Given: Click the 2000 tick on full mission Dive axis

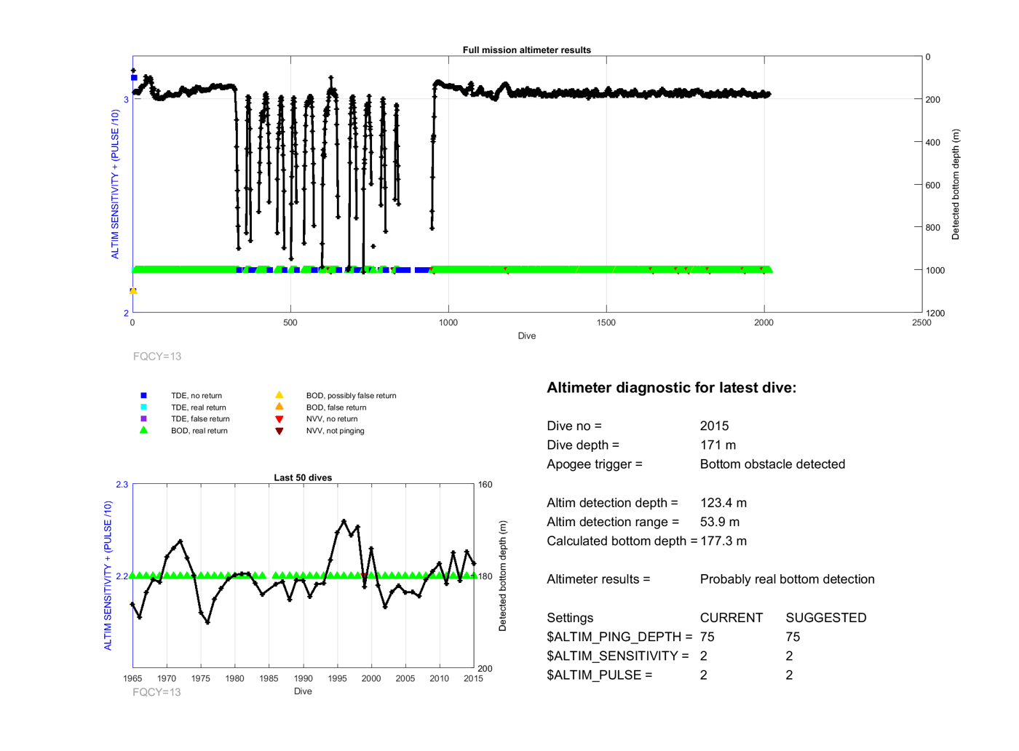Looking at the screenshot, I should coord(764,322).
